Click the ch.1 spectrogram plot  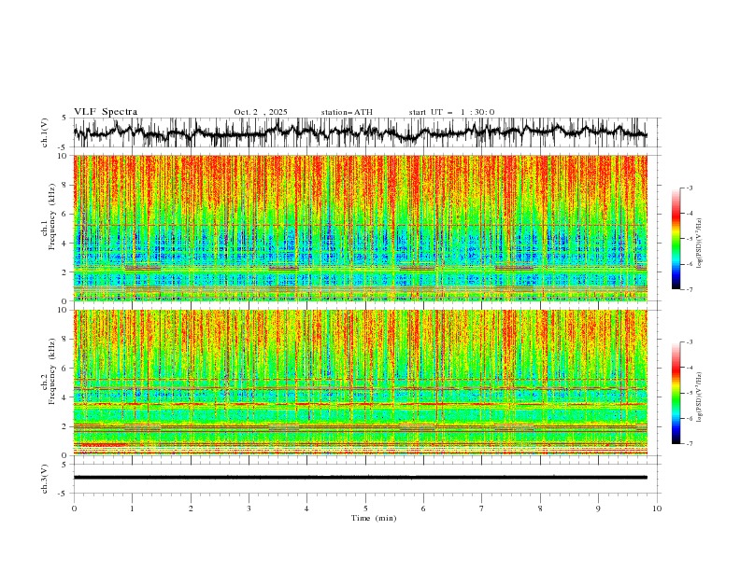click(x=361, y=228)
